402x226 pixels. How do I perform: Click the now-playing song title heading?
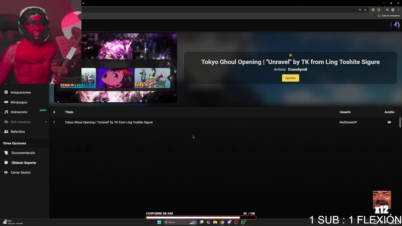pyautogui.click(x=291, y=62)
